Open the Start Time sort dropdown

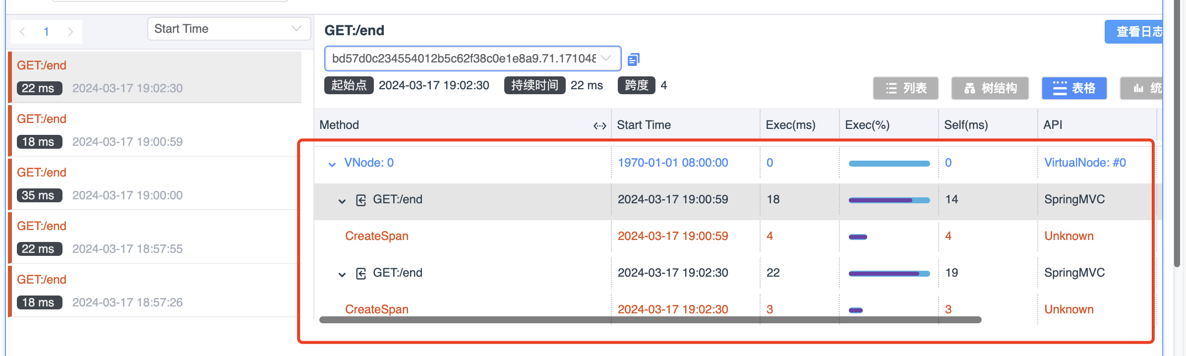coord(229,29)
